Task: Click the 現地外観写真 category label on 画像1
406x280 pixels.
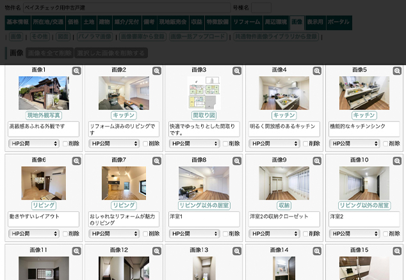Action: click(44, 115)
